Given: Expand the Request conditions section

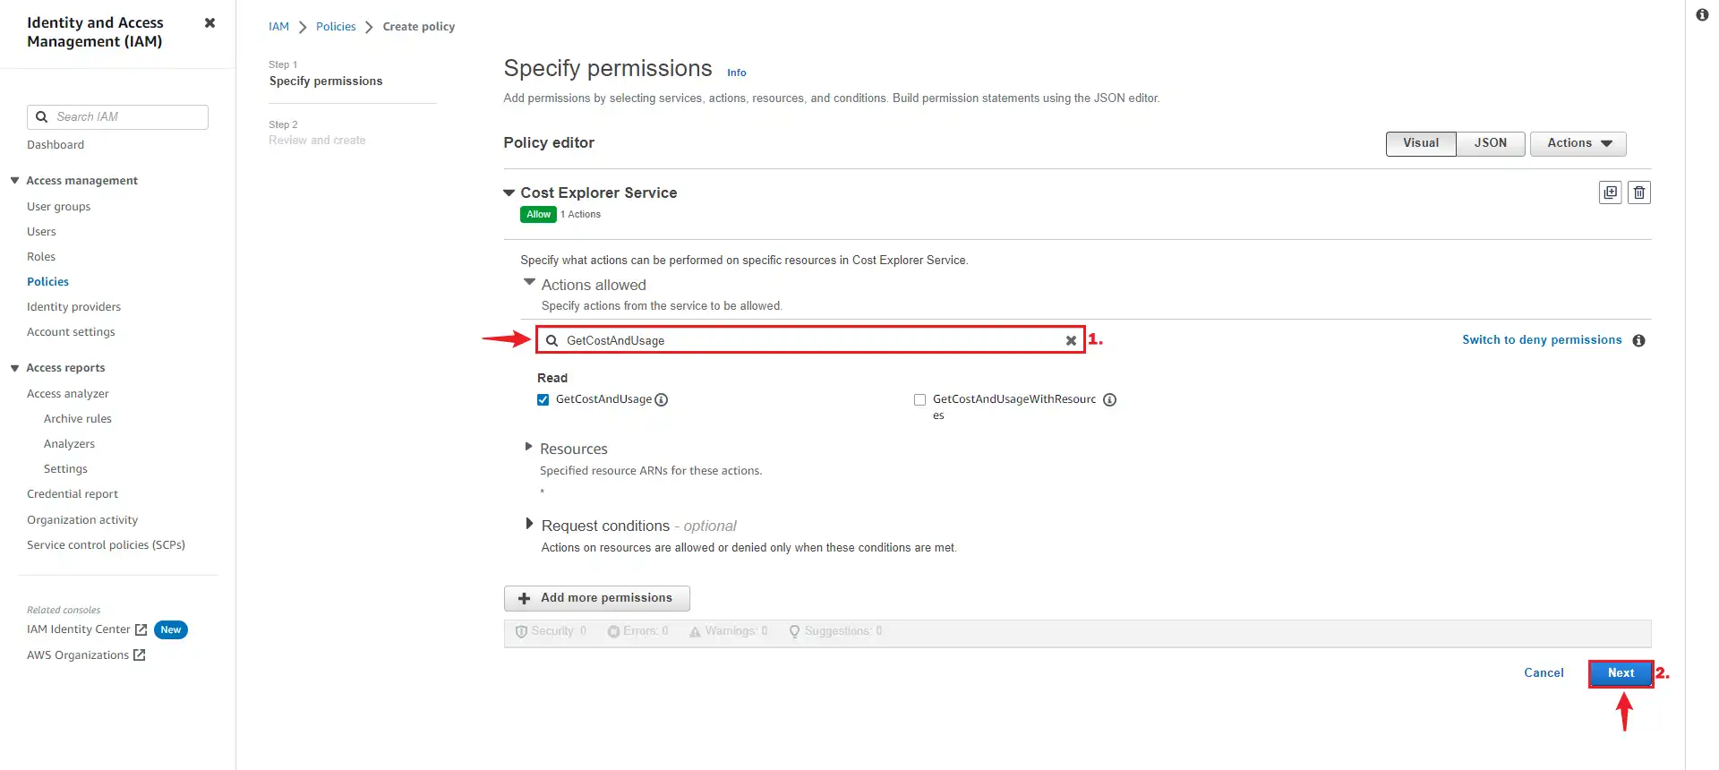Looking at the screenshot, I should coord(529,524).
